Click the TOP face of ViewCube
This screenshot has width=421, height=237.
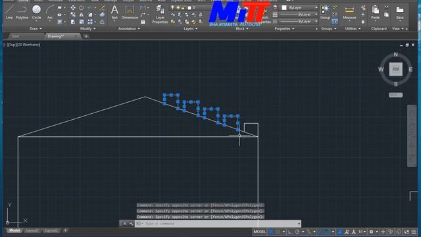(x=396, y=69)
